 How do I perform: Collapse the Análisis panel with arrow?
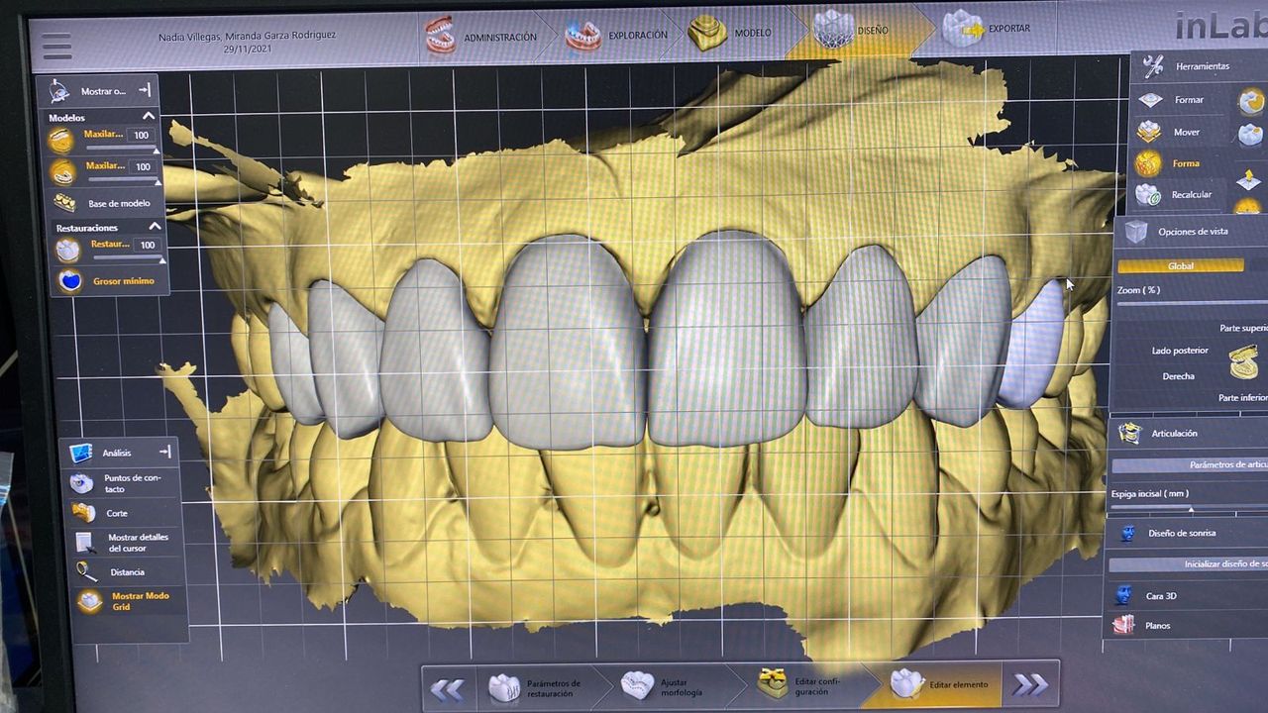pos(164,453)
